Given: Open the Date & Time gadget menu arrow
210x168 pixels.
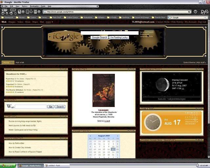Looking at the screenshot, I should click(196, 109).
